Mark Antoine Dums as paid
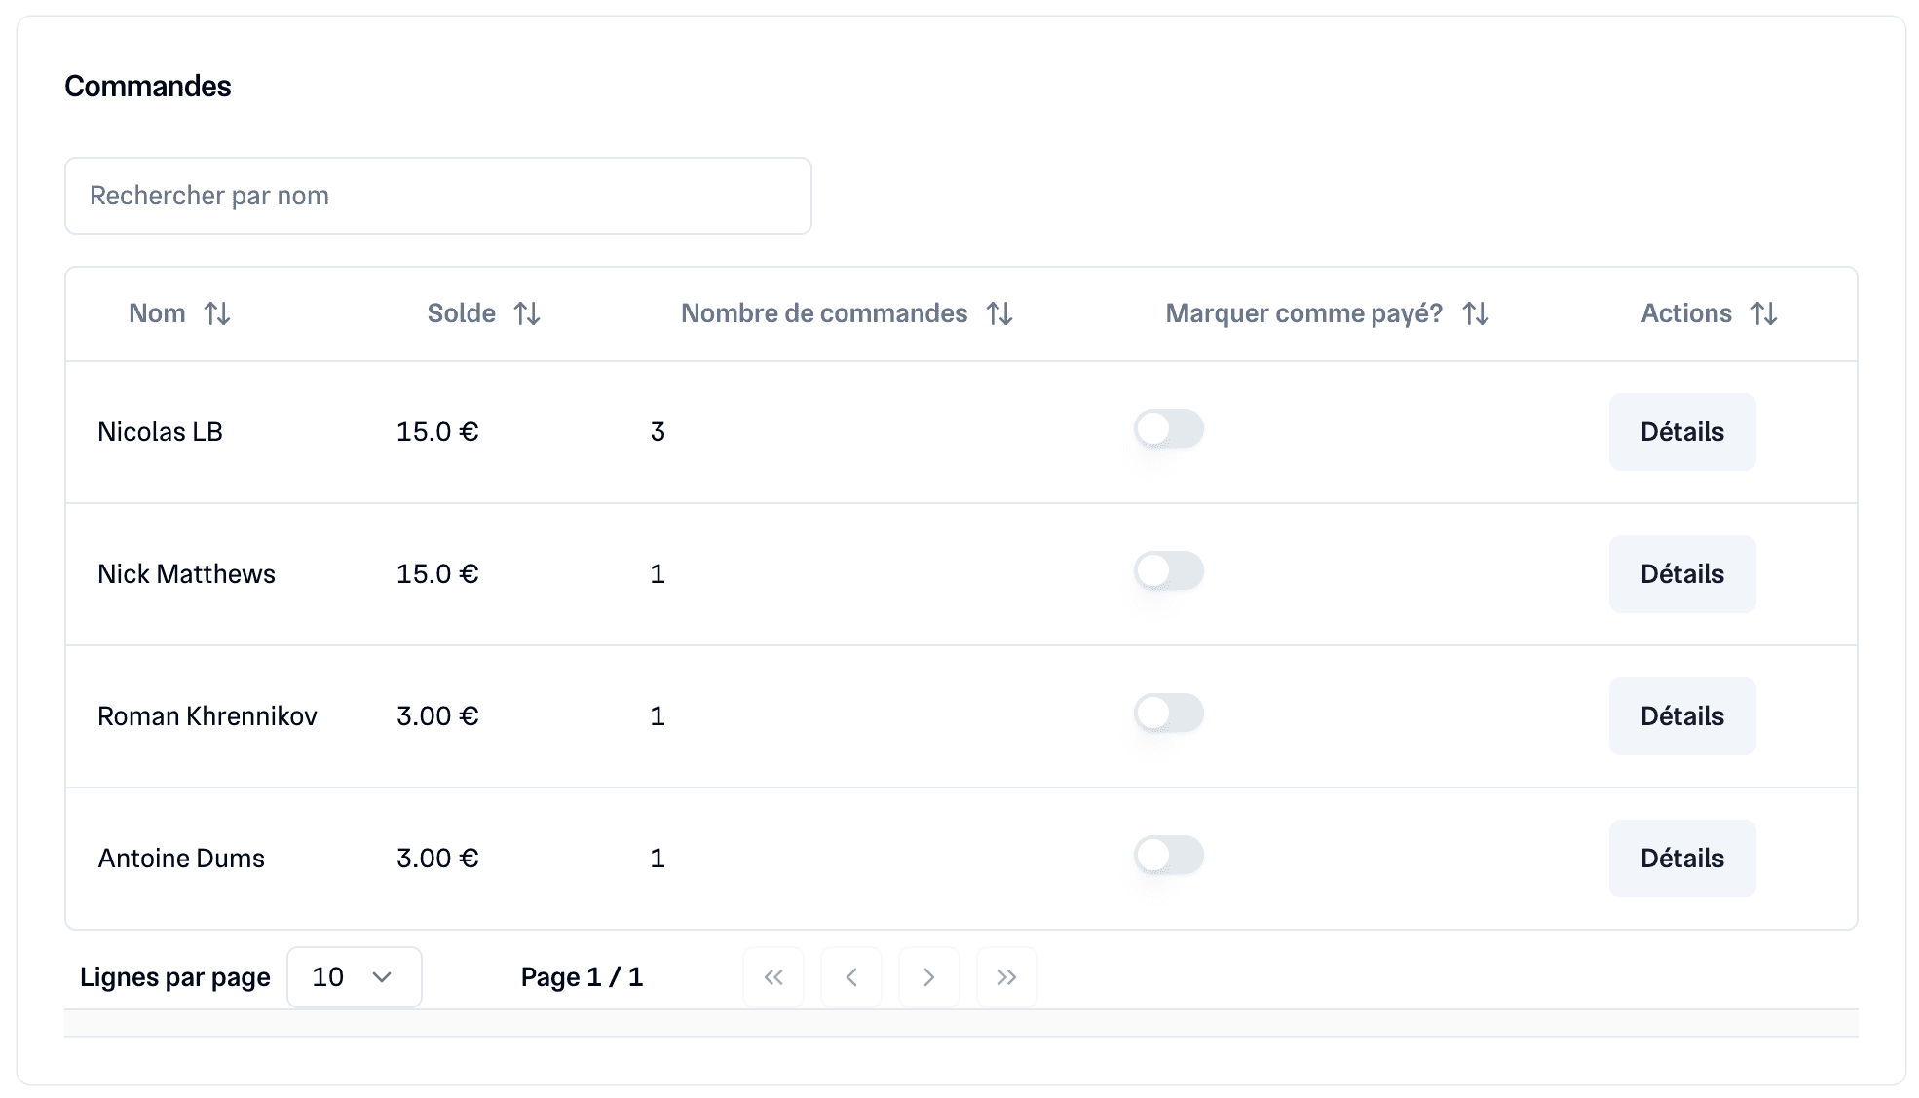This screenshot has height=1098, width=1919. click(1168, 856)
